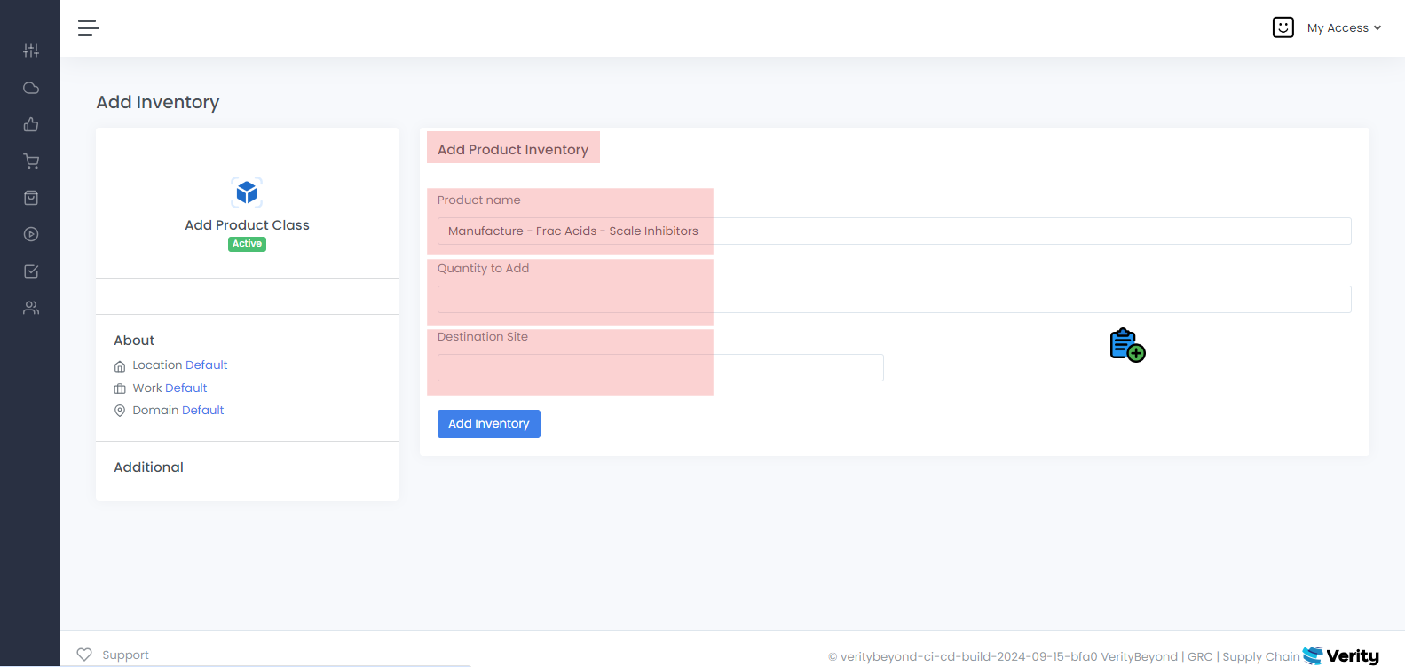The width and height of the screenshot is (1405, 667).
Task: Open the shopping cart sidebar icon
Action: tap(31, 161)
